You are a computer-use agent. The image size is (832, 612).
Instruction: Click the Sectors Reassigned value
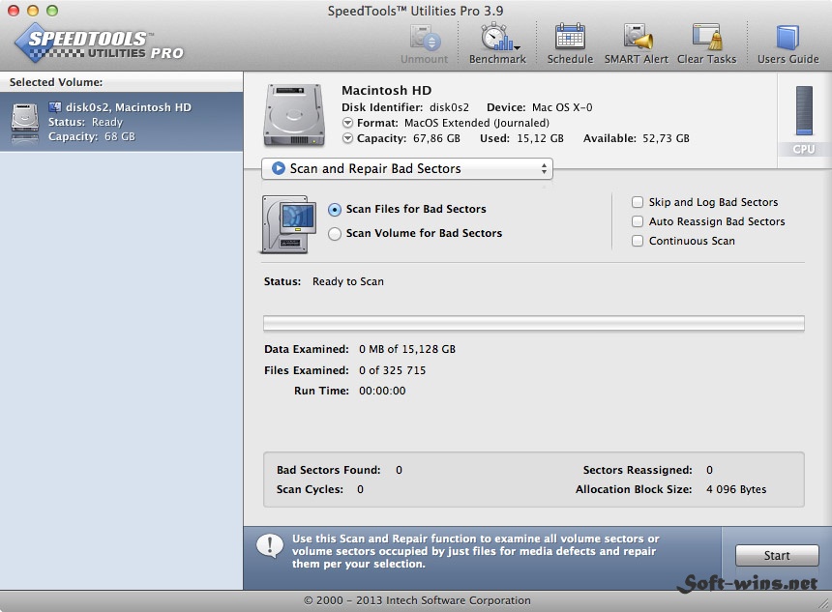click(709, 470)
